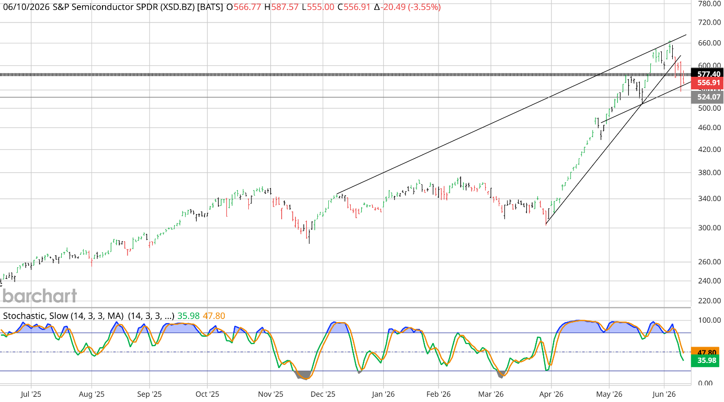Click the orange 47.80 value in Stochastic header
Image resolution: width=724 pixels, height=402 pixels.
pyautogui.click(x=213, y=316)
